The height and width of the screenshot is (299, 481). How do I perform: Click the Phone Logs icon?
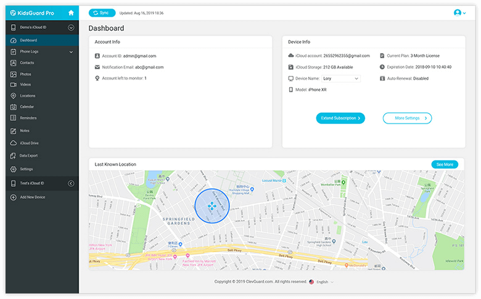click(13, 52)
